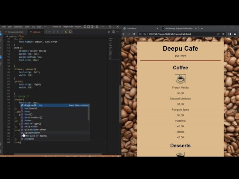Open editor more actions ellipsis
239x179 pixels.
118,32
